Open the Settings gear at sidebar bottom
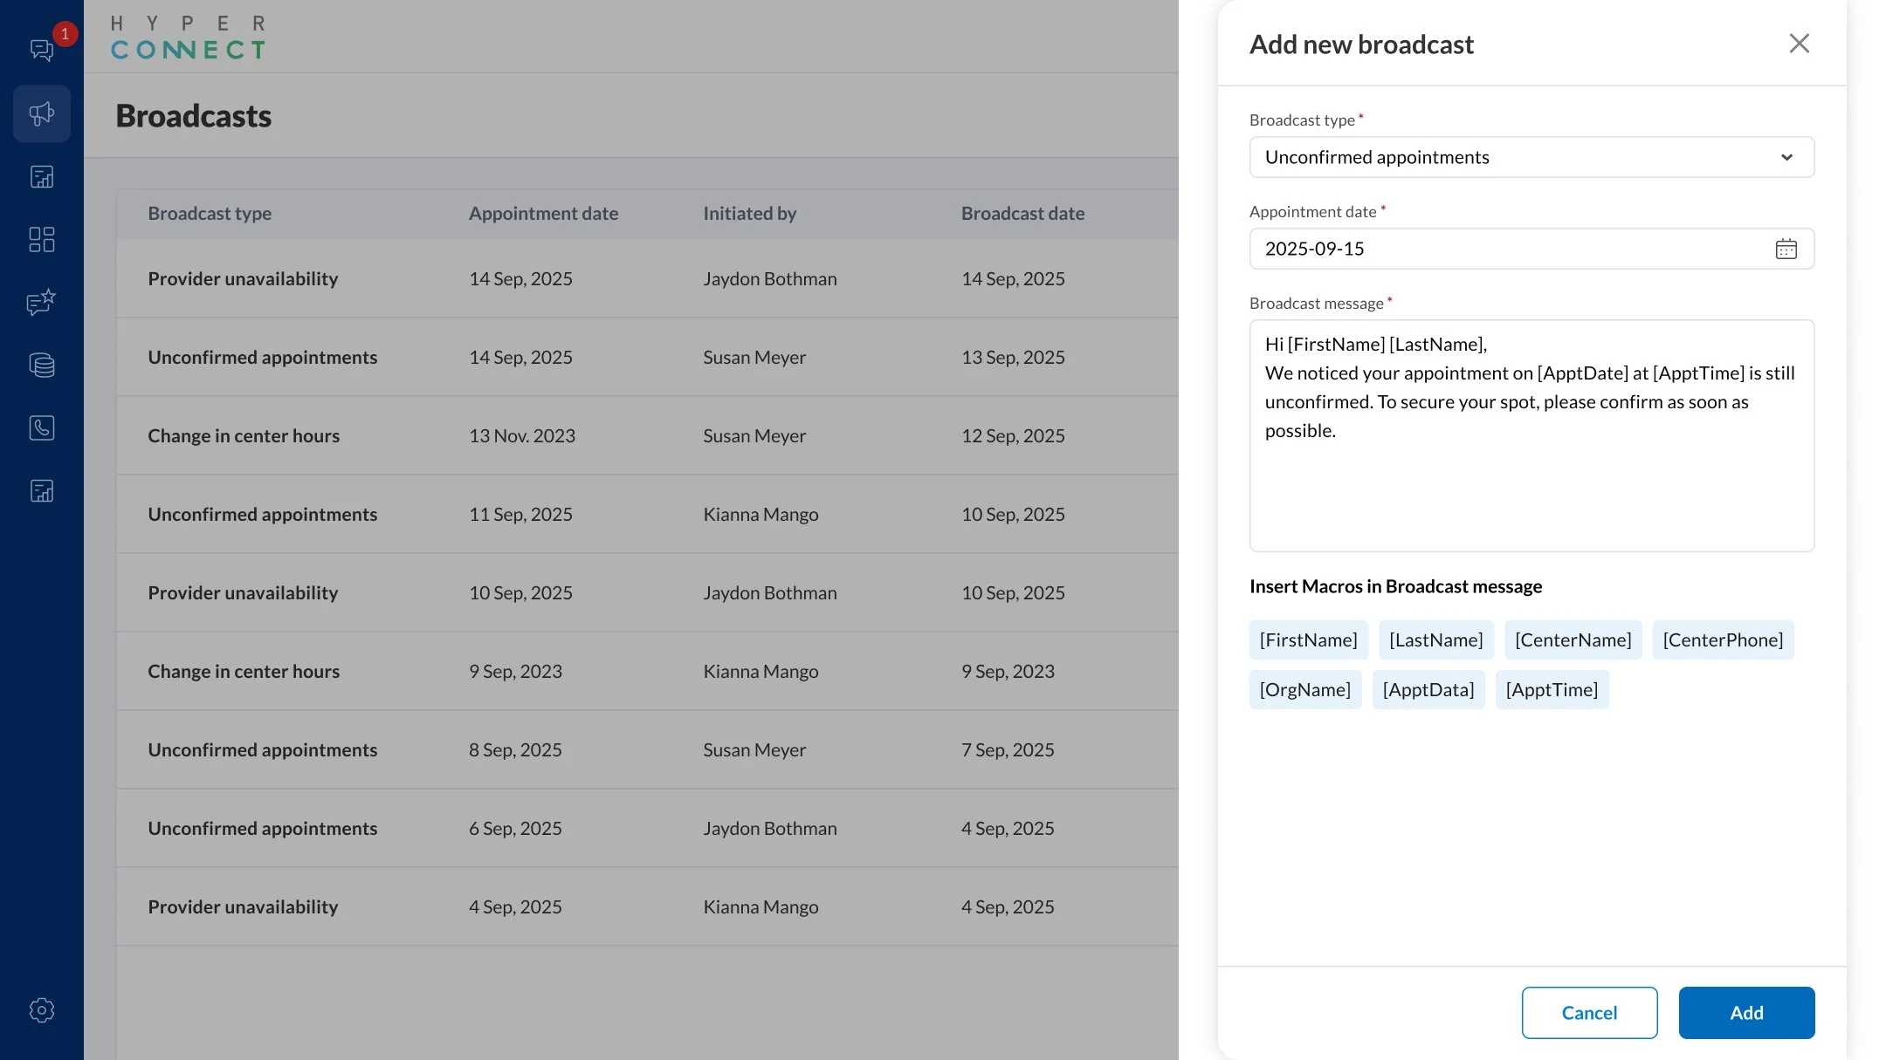1886x1060 pixels. click(x=41, y=1010)
